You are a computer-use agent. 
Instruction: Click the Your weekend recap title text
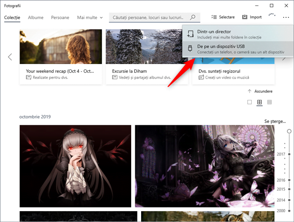[60, 71]
